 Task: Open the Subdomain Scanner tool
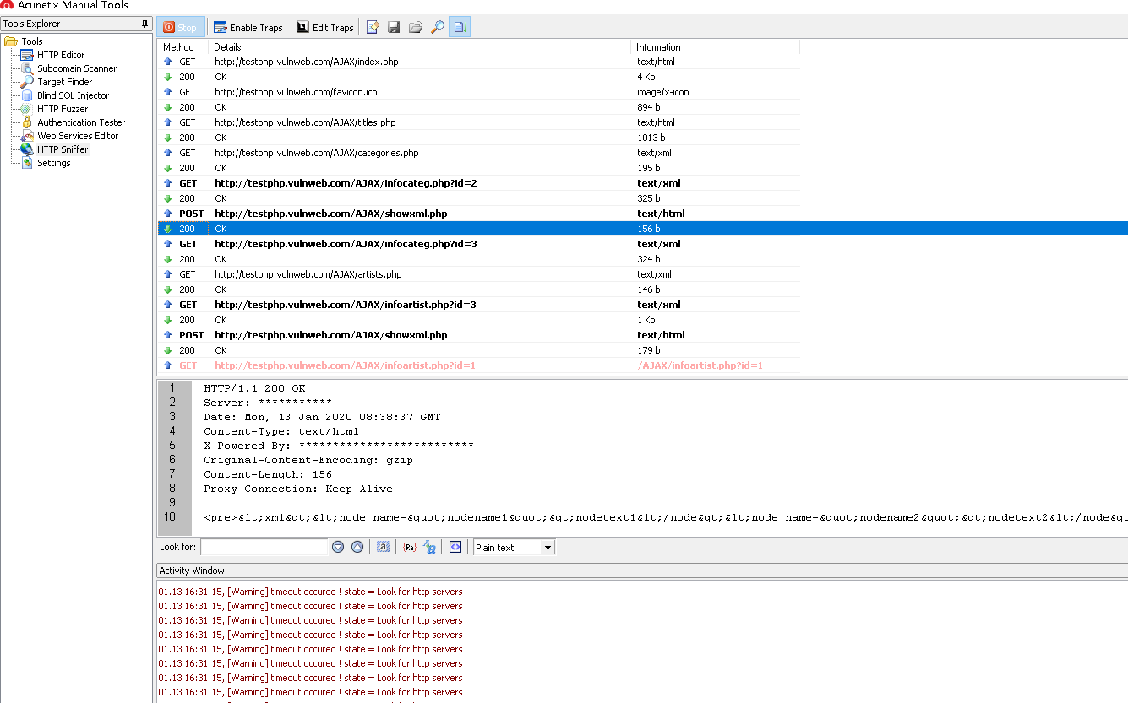pyautogui.click(x=77, y=68)
